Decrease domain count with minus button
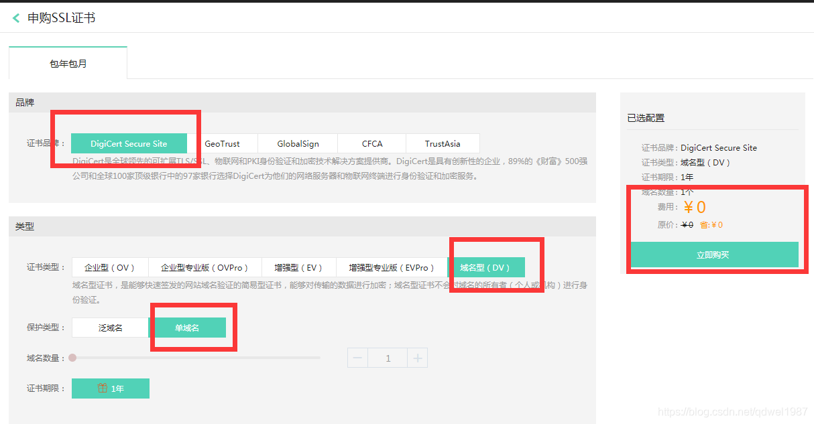 [357, 358]
